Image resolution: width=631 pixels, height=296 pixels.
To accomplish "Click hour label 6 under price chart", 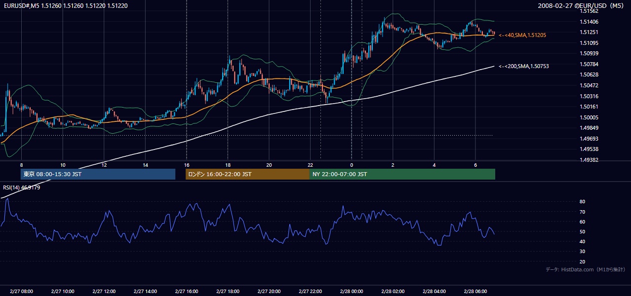I will (475, 165).
